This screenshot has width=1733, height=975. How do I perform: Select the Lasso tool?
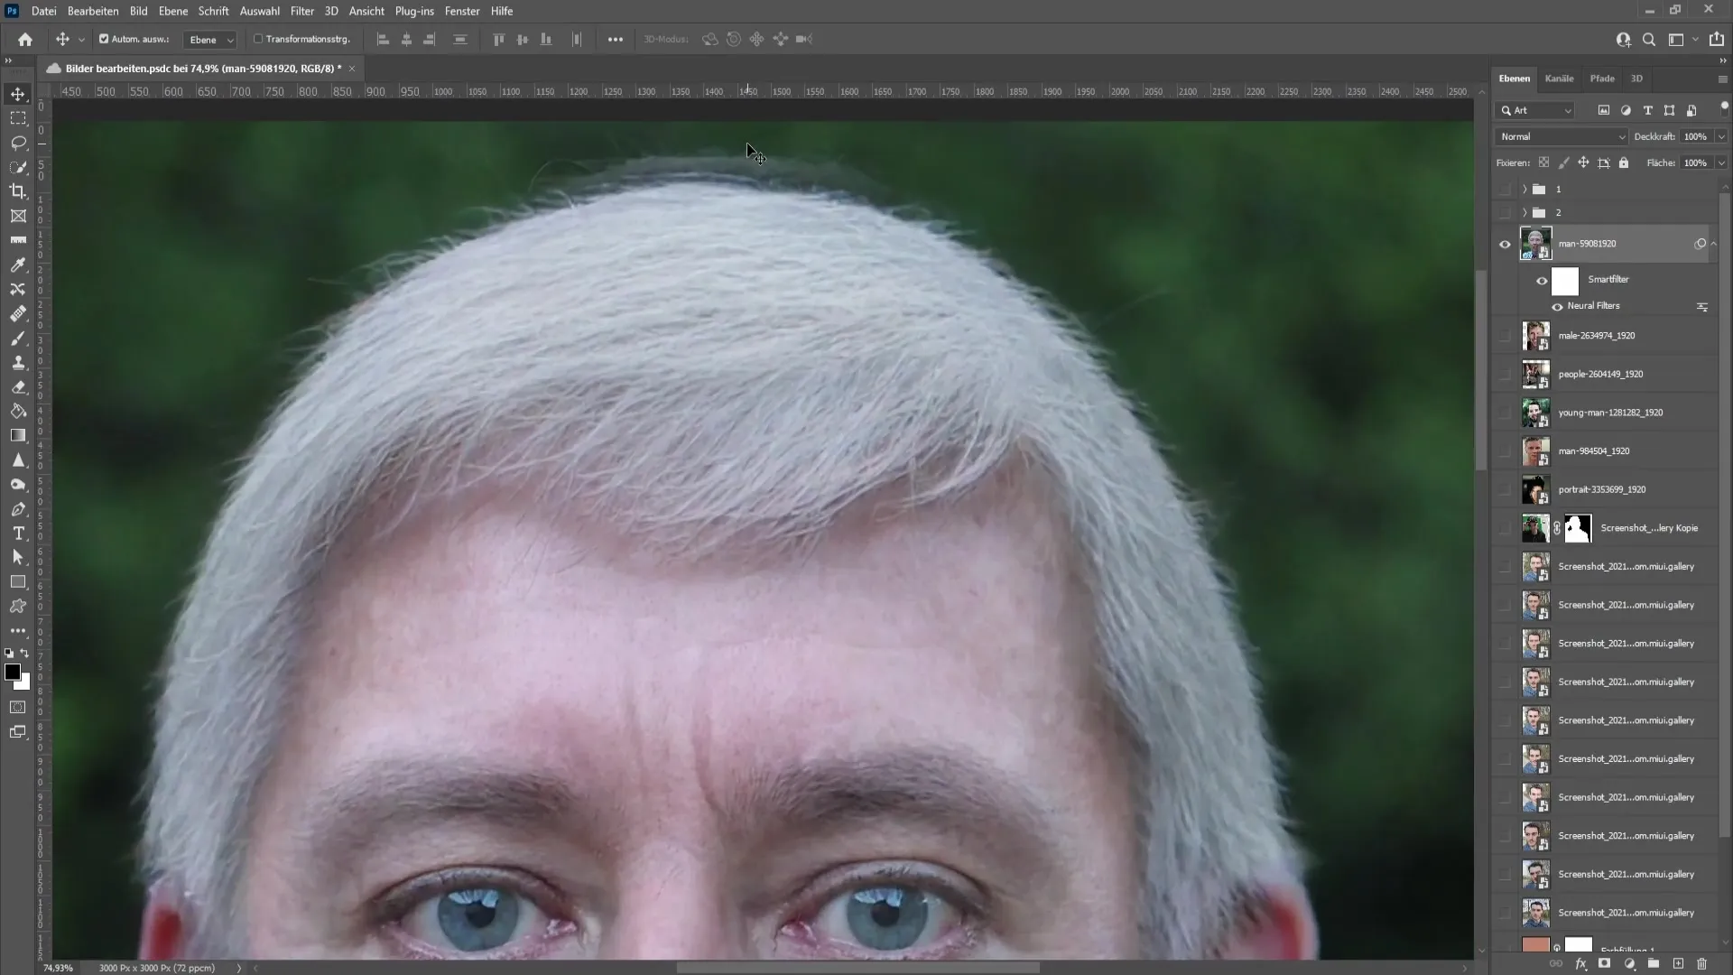coord(18,141)
